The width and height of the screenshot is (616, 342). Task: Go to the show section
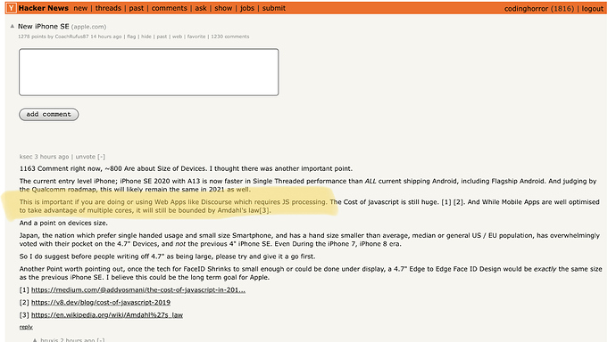223,8
